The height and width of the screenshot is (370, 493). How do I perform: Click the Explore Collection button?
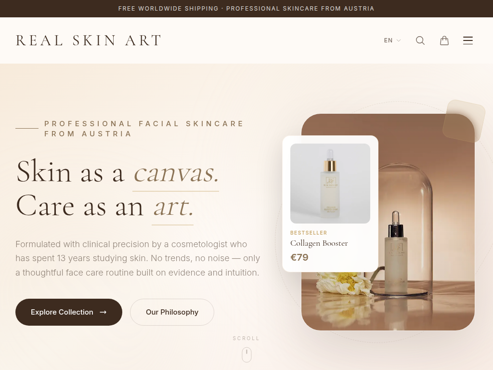68,312
